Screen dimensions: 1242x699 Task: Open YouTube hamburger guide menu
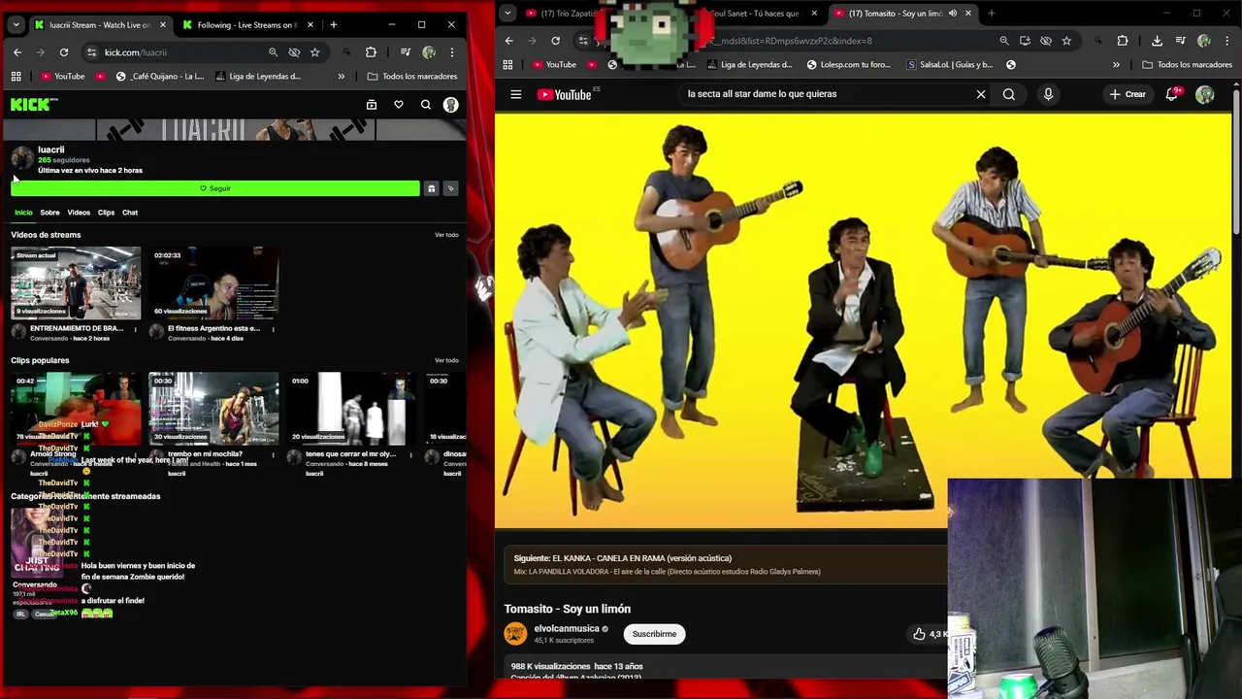point(516,94)
